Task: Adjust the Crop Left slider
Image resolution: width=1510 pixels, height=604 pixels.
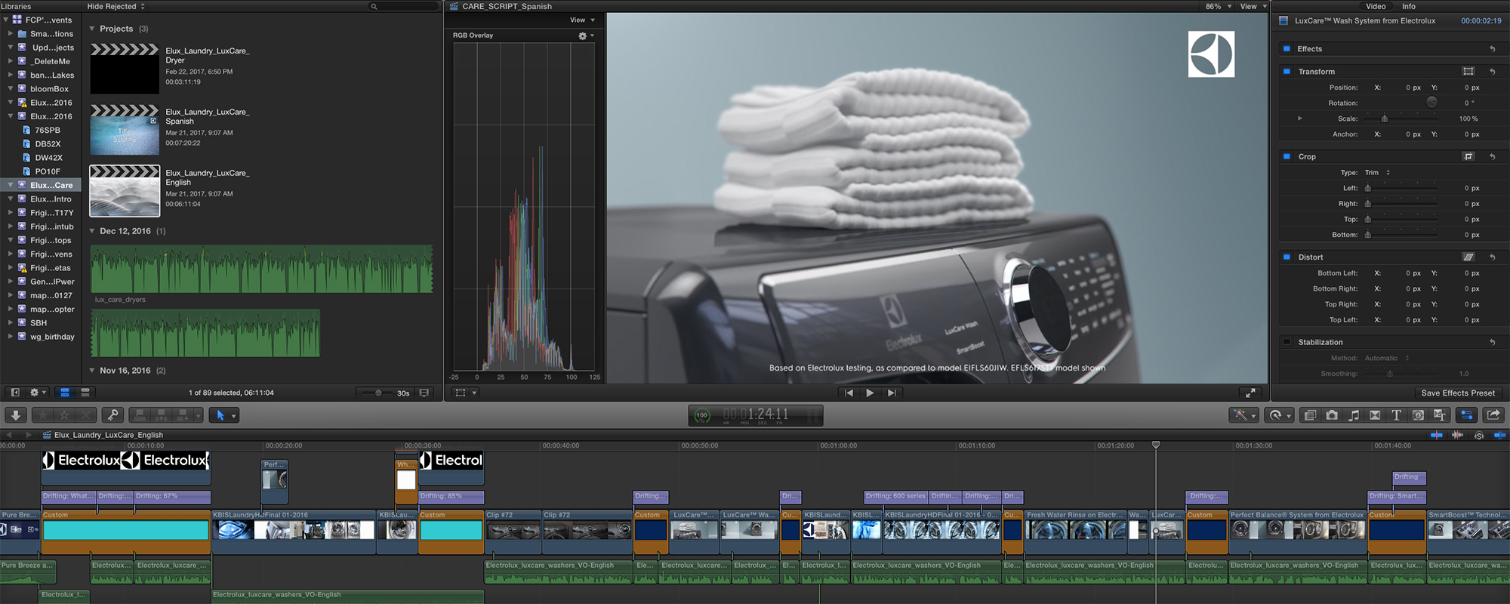Action: (1367, 188)
